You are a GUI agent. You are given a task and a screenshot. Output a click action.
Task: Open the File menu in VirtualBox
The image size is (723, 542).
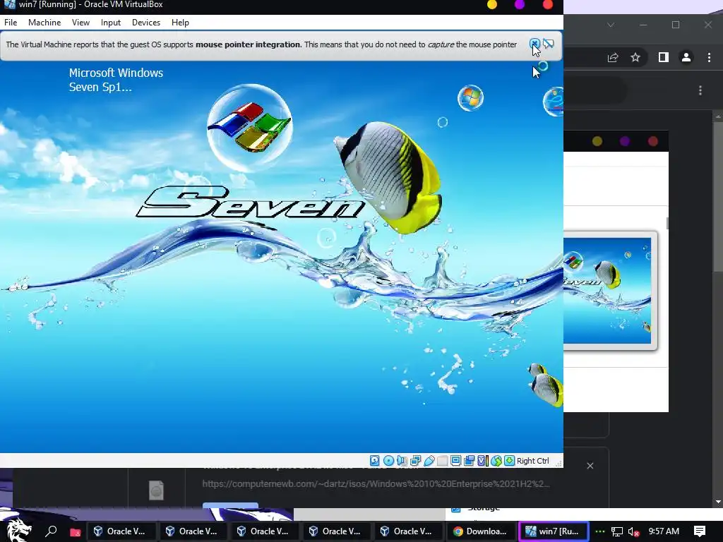(x=11, y=23)
